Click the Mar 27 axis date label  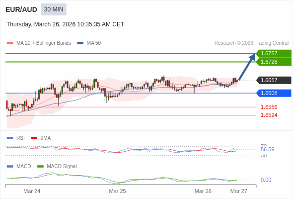tap(239, 191)
